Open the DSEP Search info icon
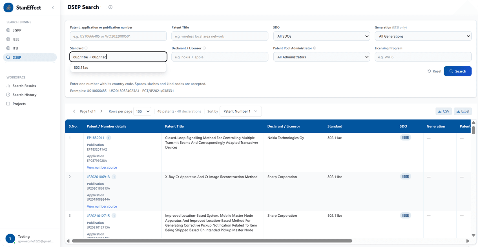This screenshot has width=478, height=247. (110, 7)
